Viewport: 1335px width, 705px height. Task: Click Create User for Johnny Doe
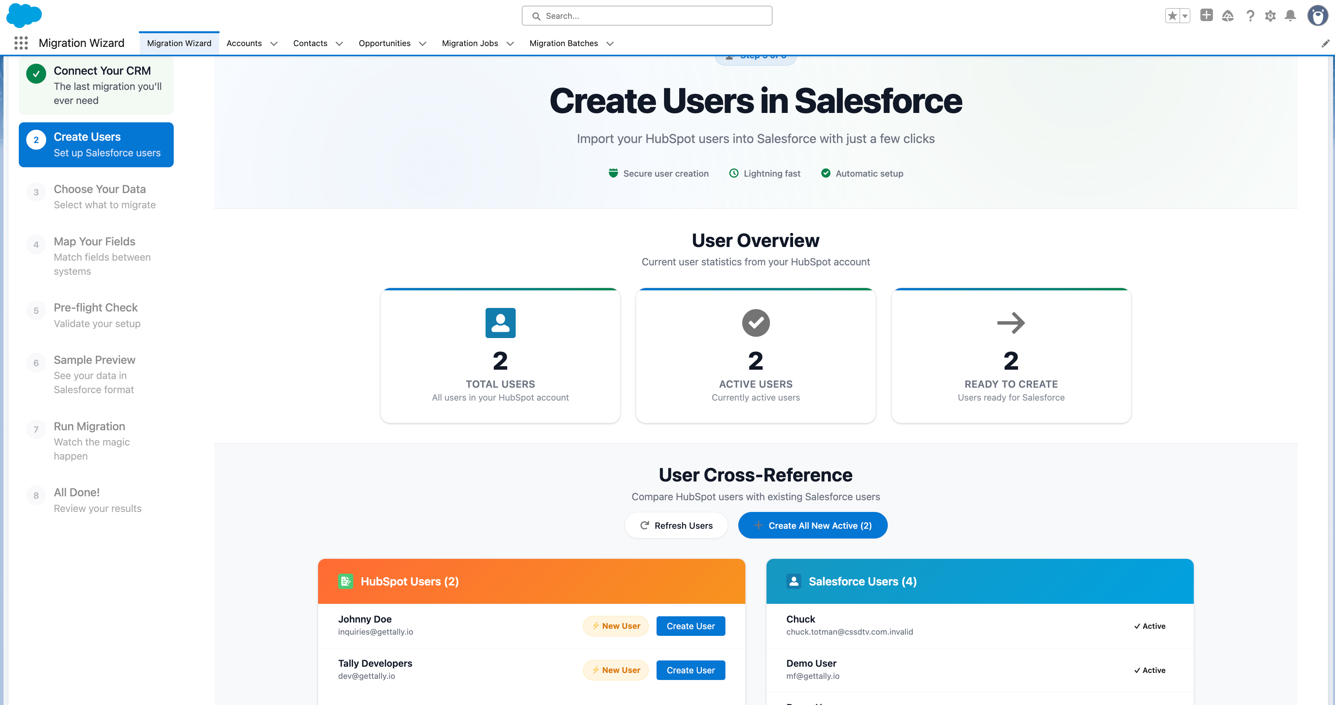690,626
